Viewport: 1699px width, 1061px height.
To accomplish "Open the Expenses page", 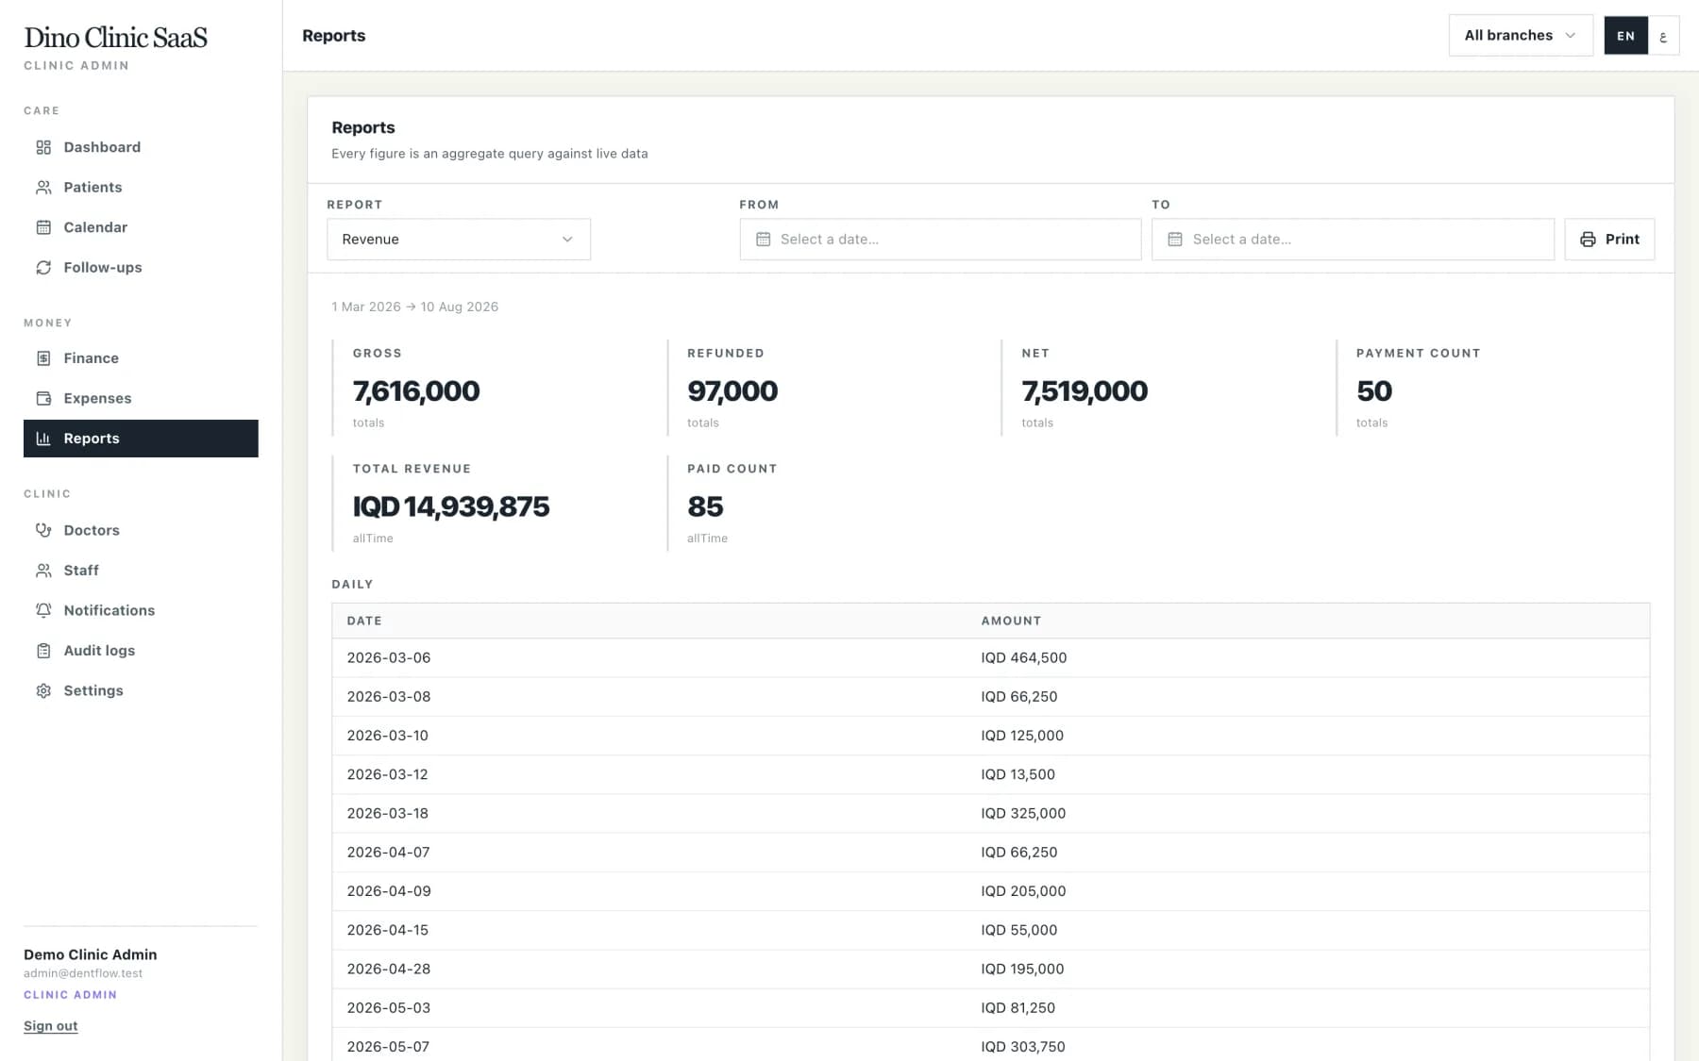I will coord(141,398).
